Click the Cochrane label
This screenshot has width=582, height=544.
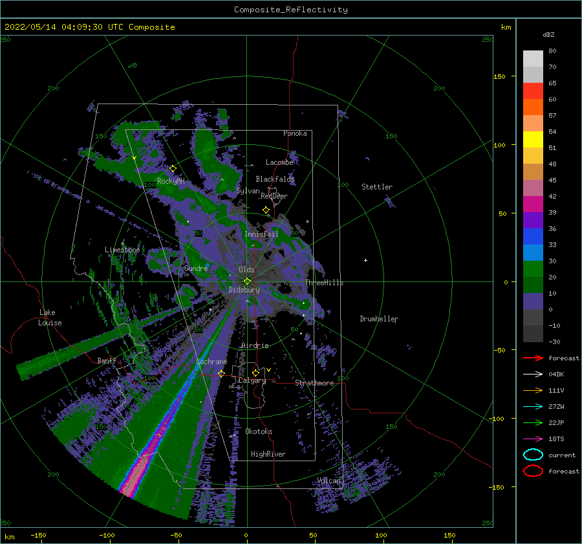tap(211, 362)
